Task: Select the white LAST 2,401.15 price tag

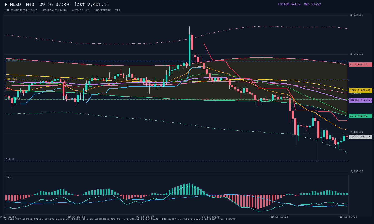Action: coord(360,137)
